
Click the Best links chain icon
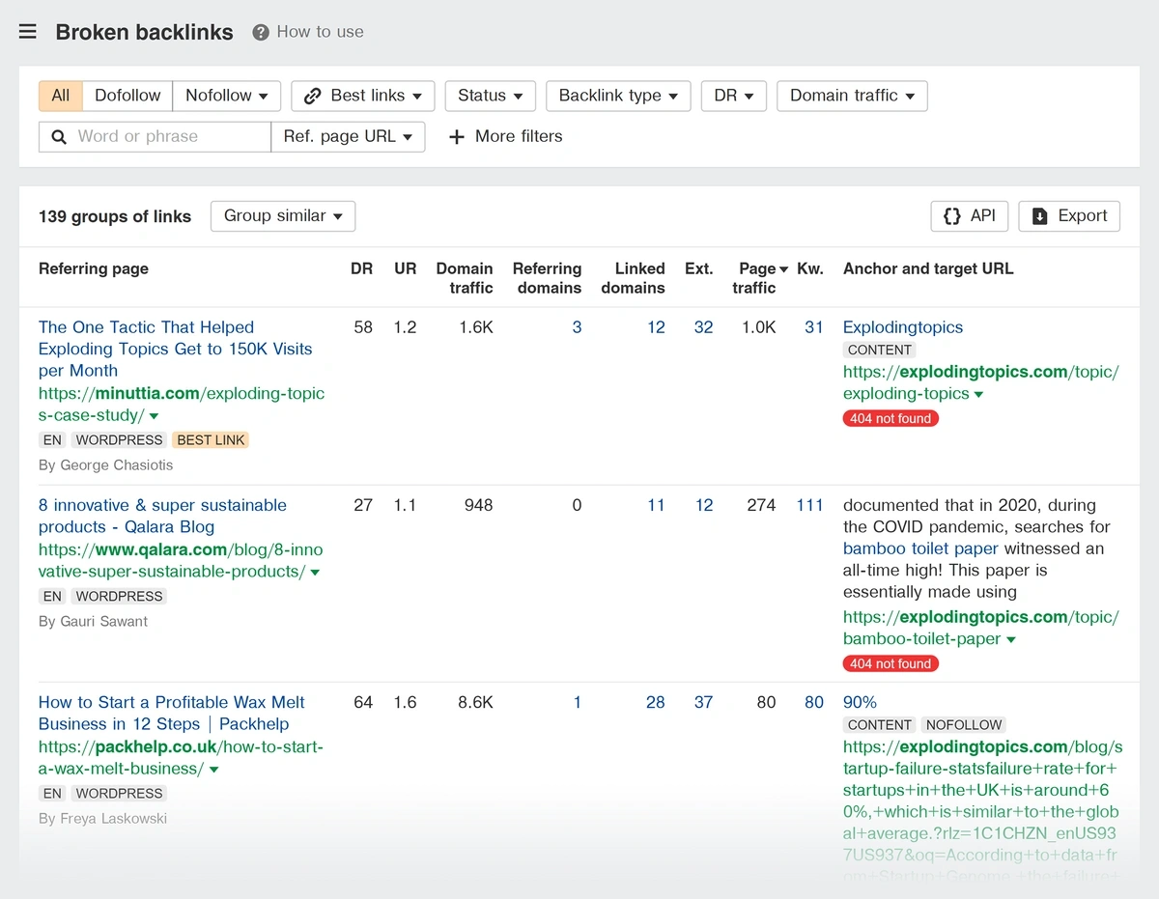click(313, 96)
